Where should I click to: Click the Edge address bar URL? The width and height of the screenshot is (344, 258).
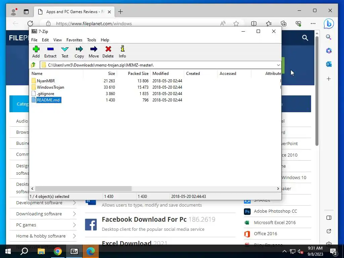94,24
